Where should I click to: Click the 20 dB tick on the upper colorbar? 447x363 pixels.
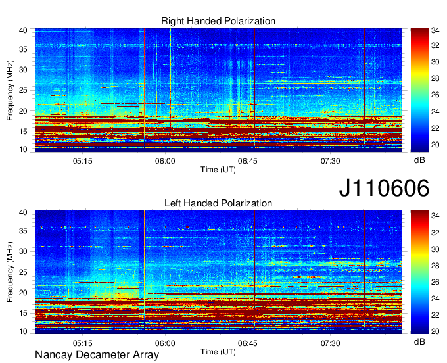tap(435, 145)
